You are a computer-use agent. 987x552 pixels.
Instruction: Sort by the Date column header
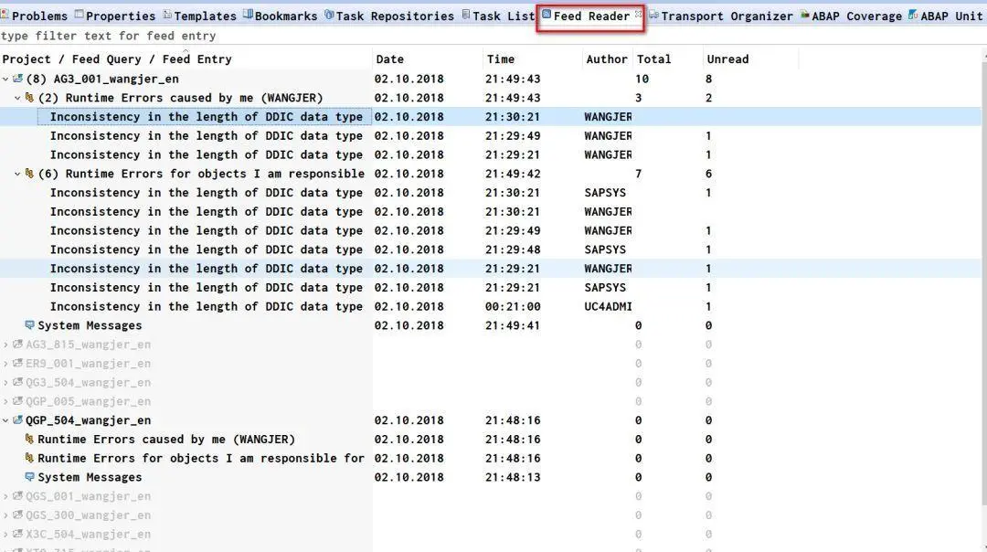tap(428, 59)
